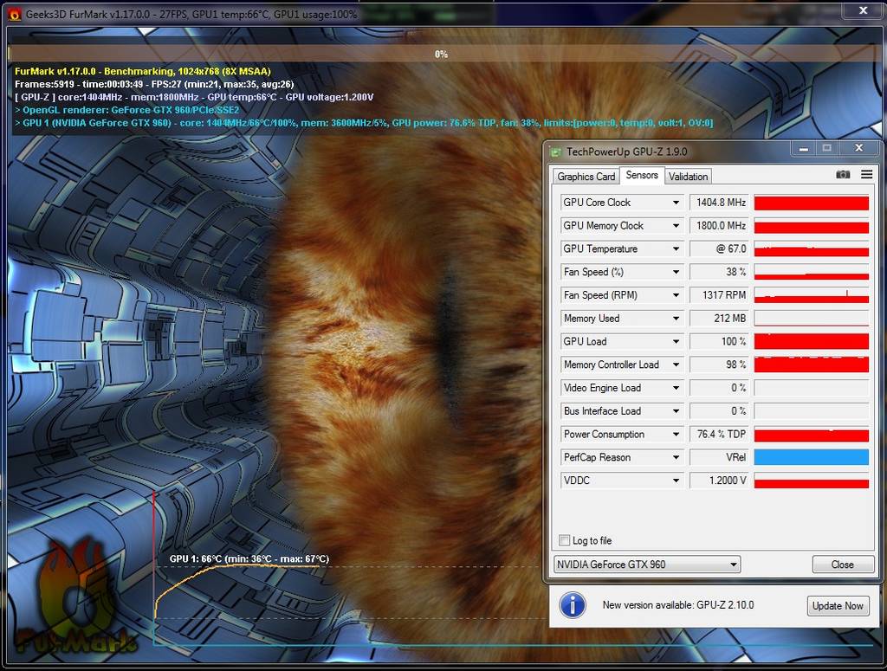Click the 76.4 % TDP value

(x=719, y=434)
